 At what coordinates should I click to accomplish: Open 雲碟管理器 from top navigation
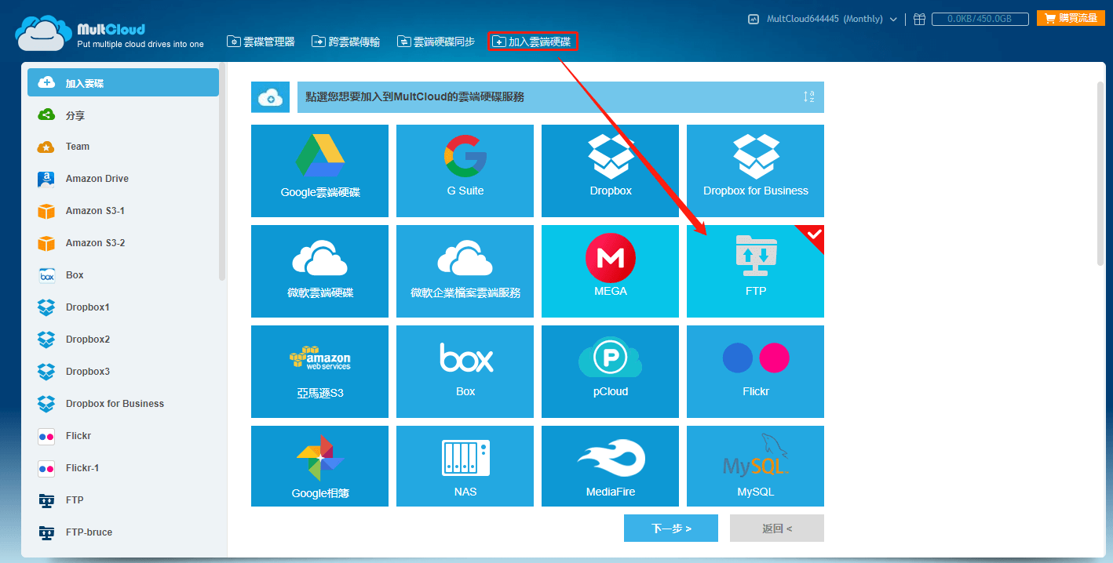point(261,42)
